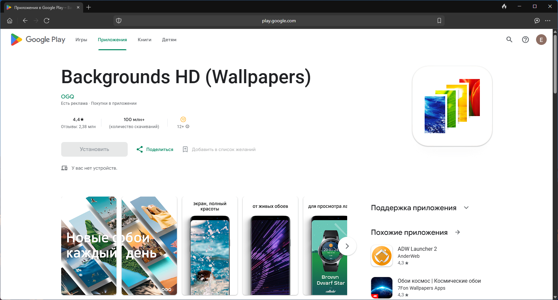Click the Отзывы: 2,38 млн text
The width and height of the screenshot is (558, 300).
[x=78, y=126]
